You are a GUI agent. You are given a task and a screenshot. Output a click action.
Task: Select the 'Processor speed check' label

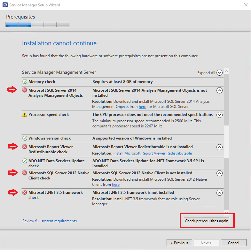click(x=49, y=115)
